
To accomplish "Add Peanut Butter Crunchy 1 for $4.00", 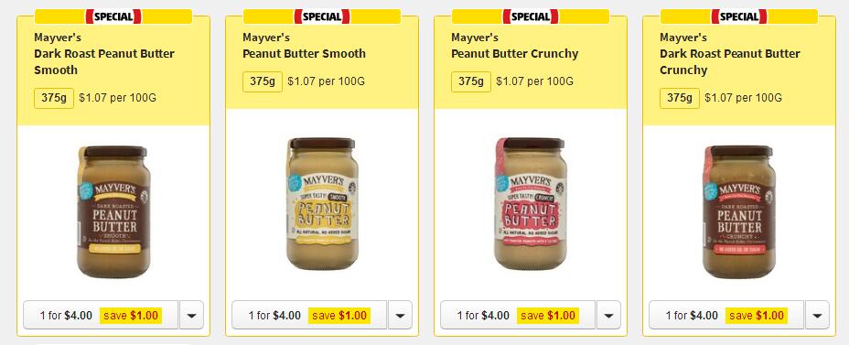I will coord(518,315).
